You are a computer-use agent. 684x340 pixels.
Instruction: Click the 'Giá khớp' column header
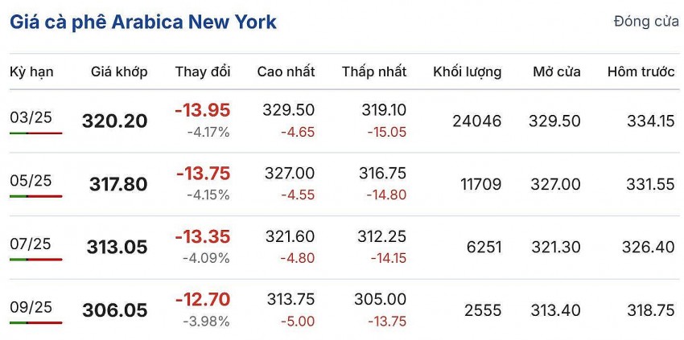[119, 72]
